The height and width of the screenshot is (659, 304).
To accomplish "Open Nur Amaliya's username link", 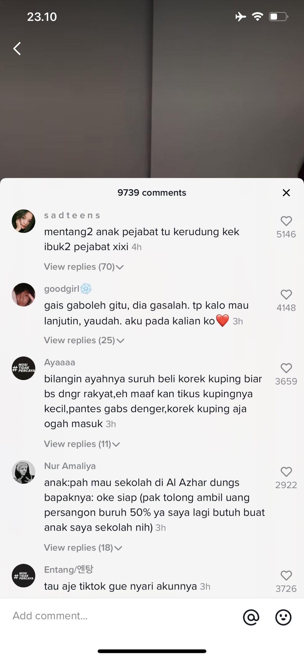I will click(70, 466).
